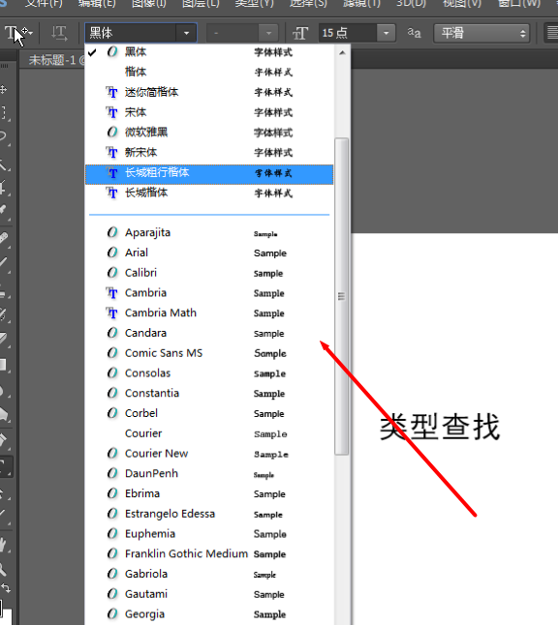Open the font family dropdown arrow
558x625 pixels.
pos(186,33)
